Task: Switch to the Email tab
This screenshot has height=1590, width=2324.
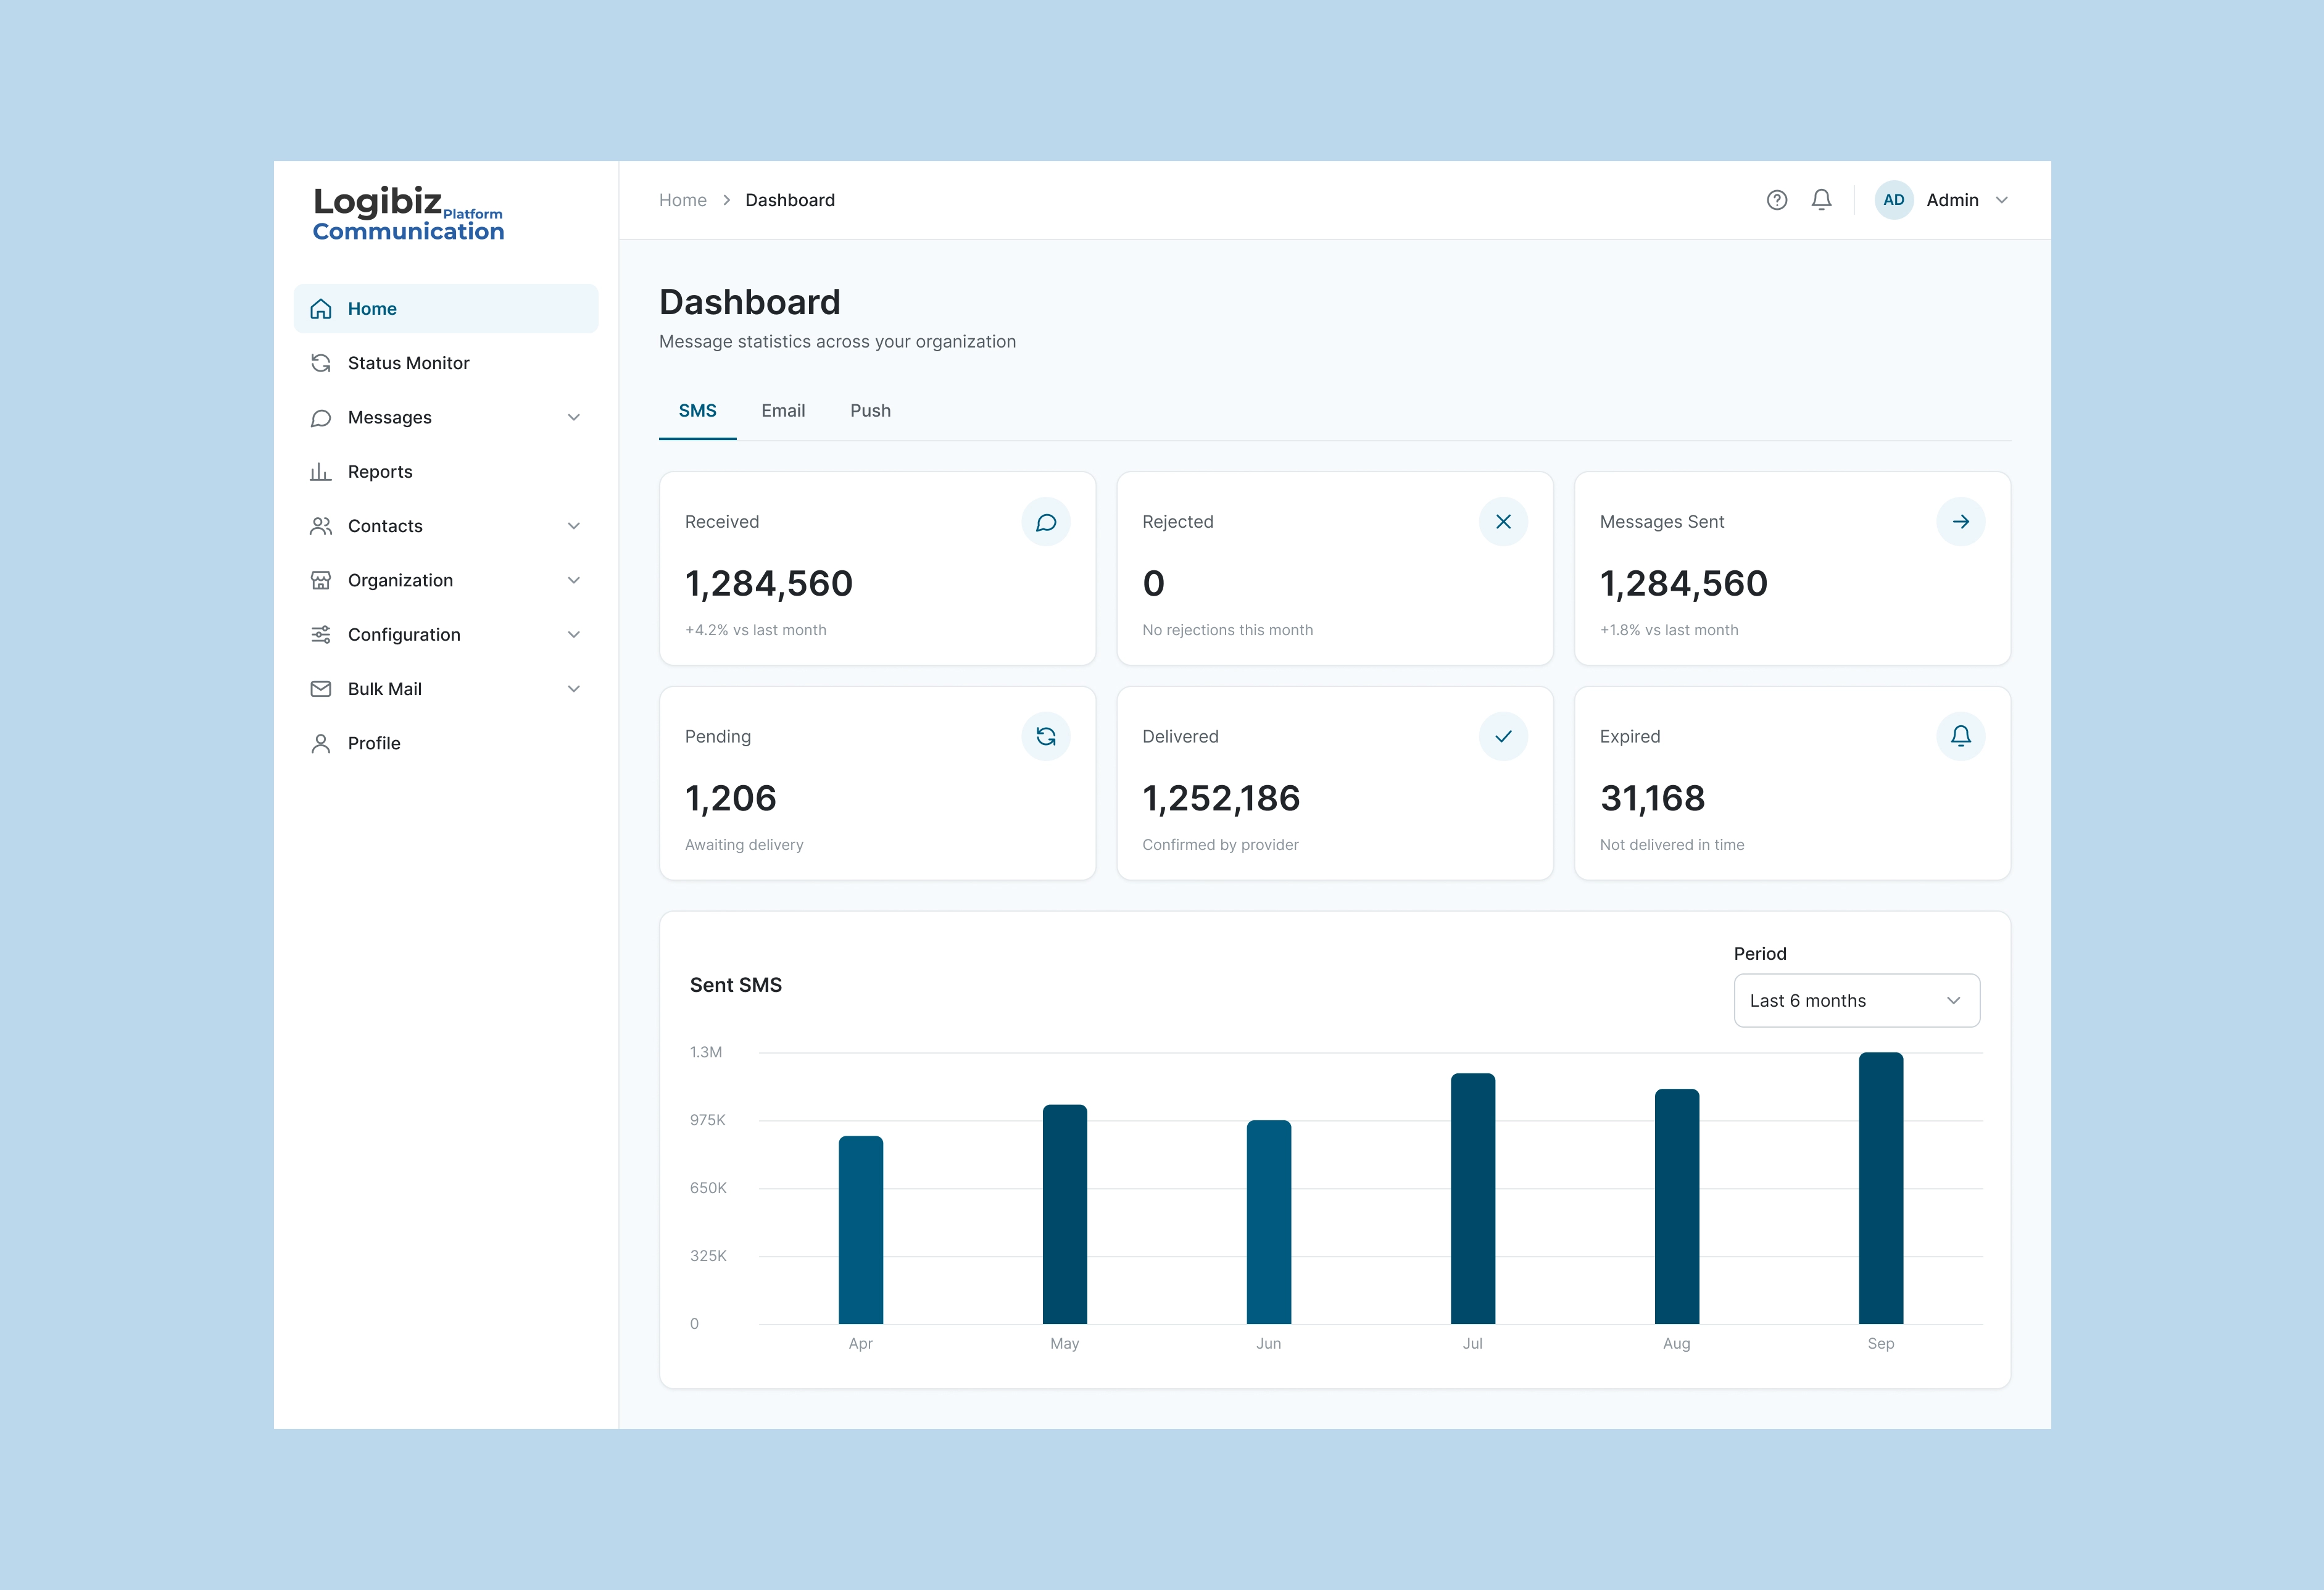Action: click(x=783, y=411)
